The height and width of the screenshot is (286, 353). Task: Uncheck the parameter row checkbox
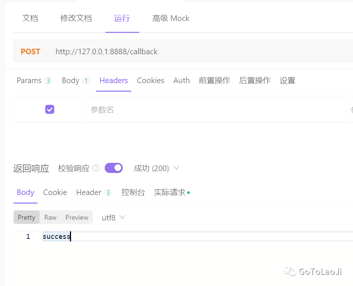click(x=49, y=109)
